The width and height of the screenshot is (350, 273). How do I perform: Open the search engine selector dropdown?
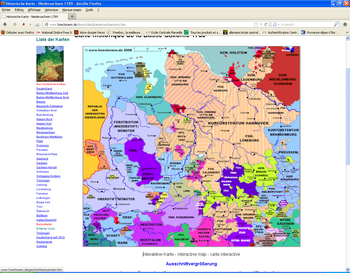click(x=276, y=24)
